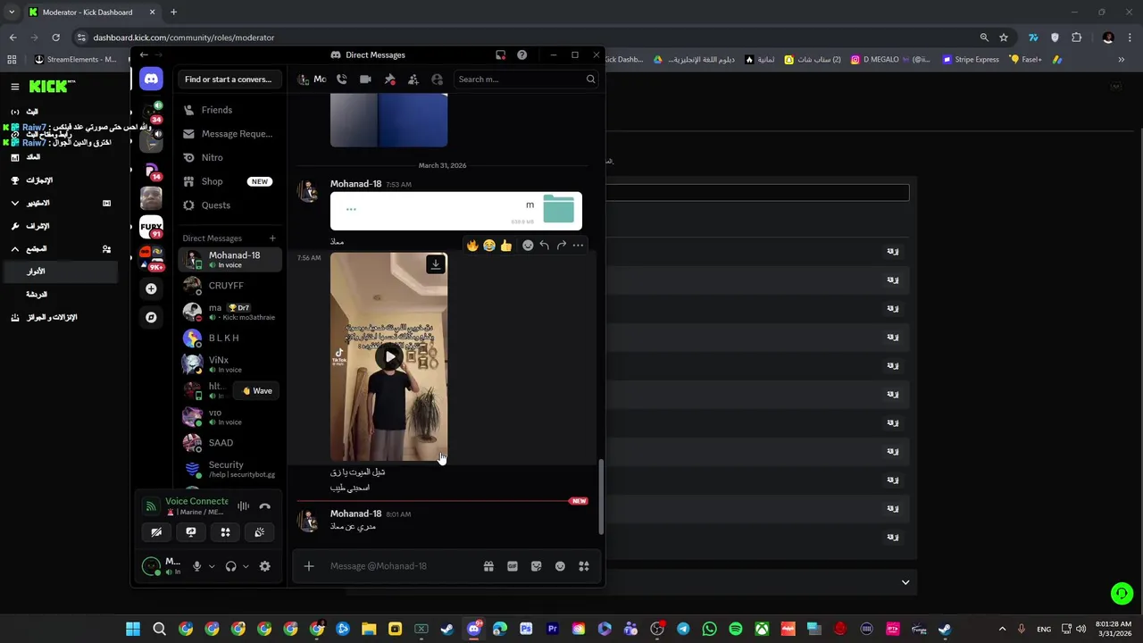Reply to the hovered message

pos(545,246)
